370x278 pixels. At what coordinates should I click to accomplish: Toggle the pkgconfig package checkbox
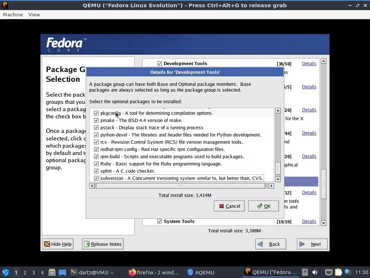(x=96, y=113)
